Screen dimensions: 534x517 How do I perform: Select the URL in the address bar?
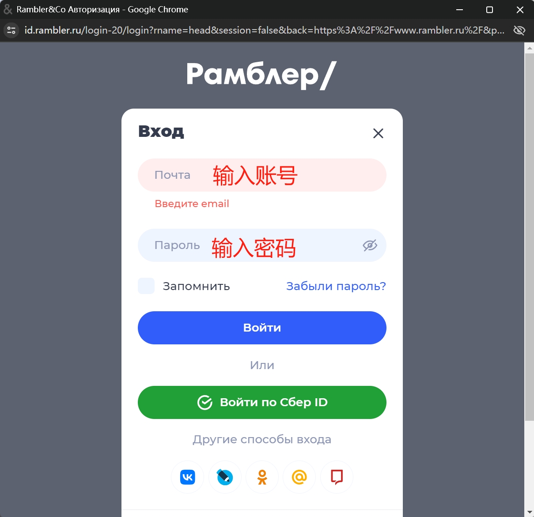tap(265, 30)
